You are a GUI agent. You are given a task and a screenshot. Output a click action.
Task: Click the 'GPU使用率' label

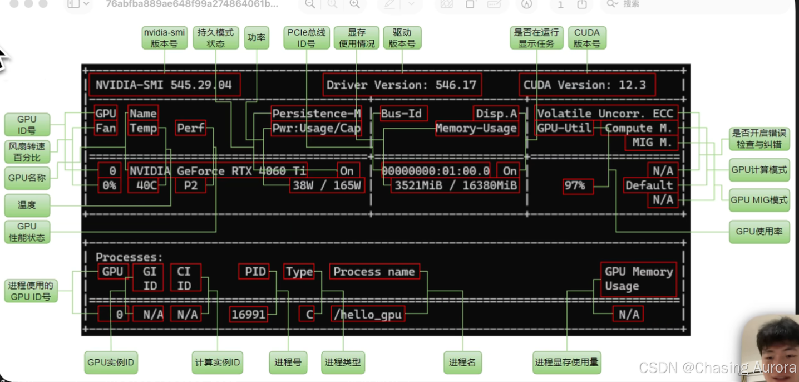(759, 232)
